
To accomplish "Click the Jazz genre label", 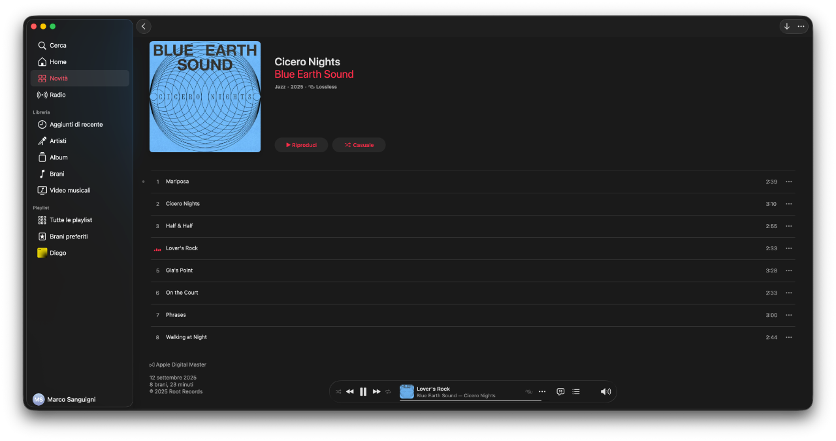I will tap(280, 87).
